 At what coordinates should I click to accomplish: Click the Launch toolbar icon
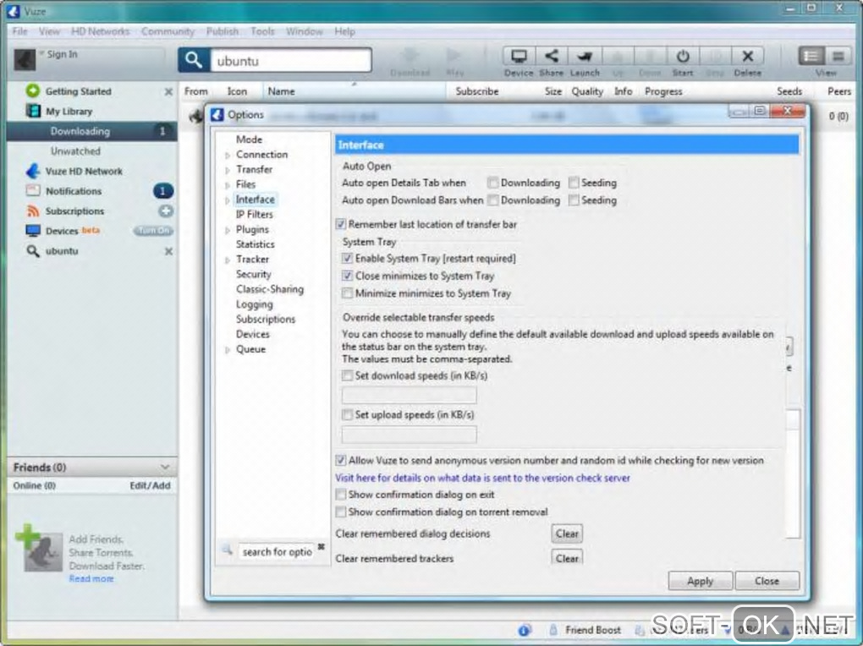coord(584,56)
